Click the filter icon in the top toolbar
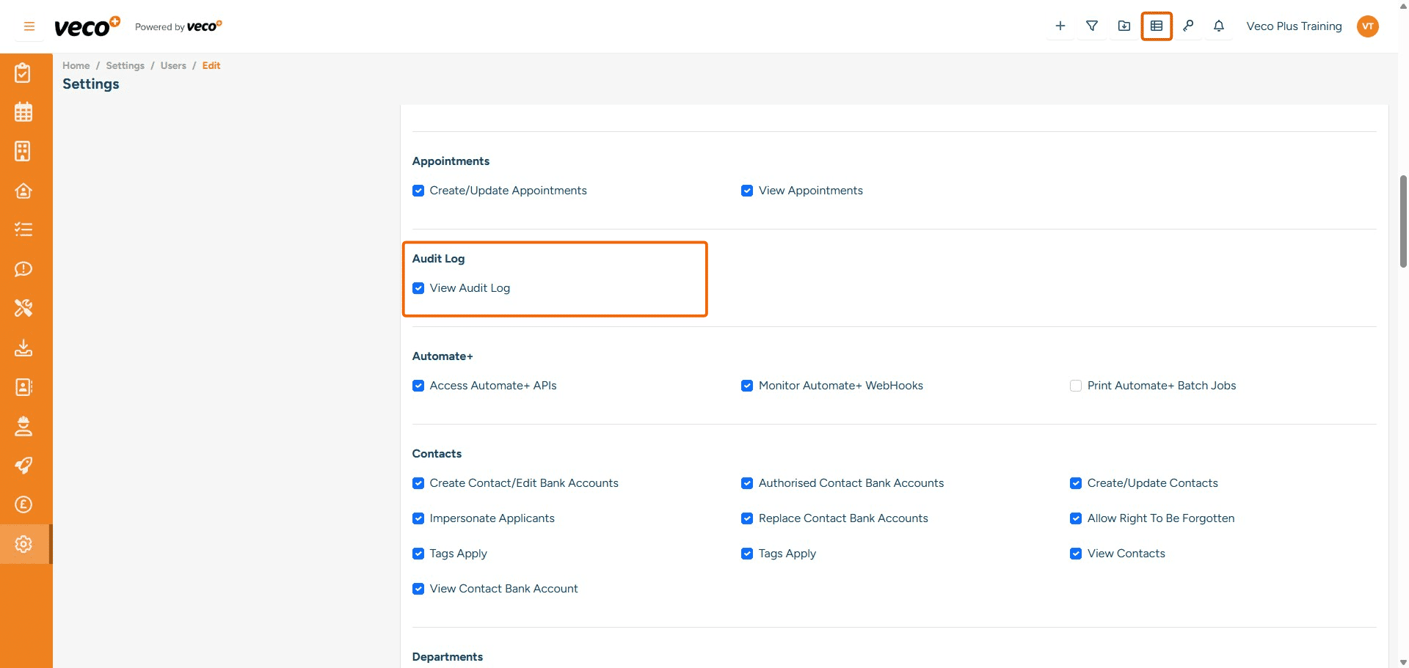This screenshot has height=668, width=1409. [x=1091, y=26]
